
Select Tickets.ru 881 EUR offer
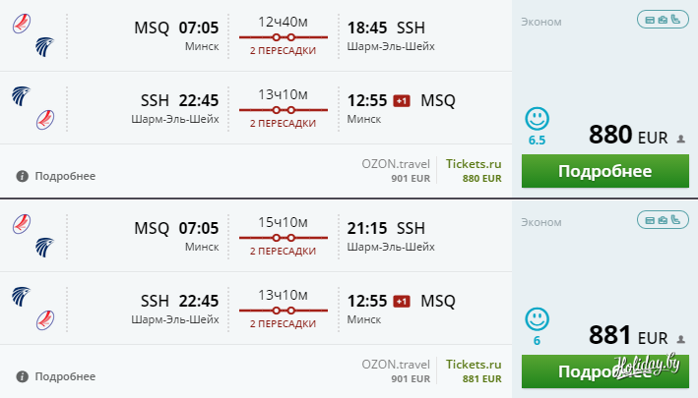click(474, 370)
